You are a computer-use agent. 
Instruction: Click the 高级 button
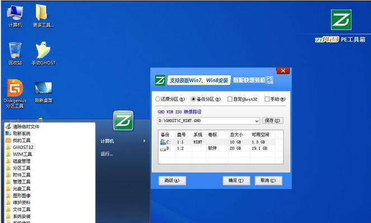172,181
